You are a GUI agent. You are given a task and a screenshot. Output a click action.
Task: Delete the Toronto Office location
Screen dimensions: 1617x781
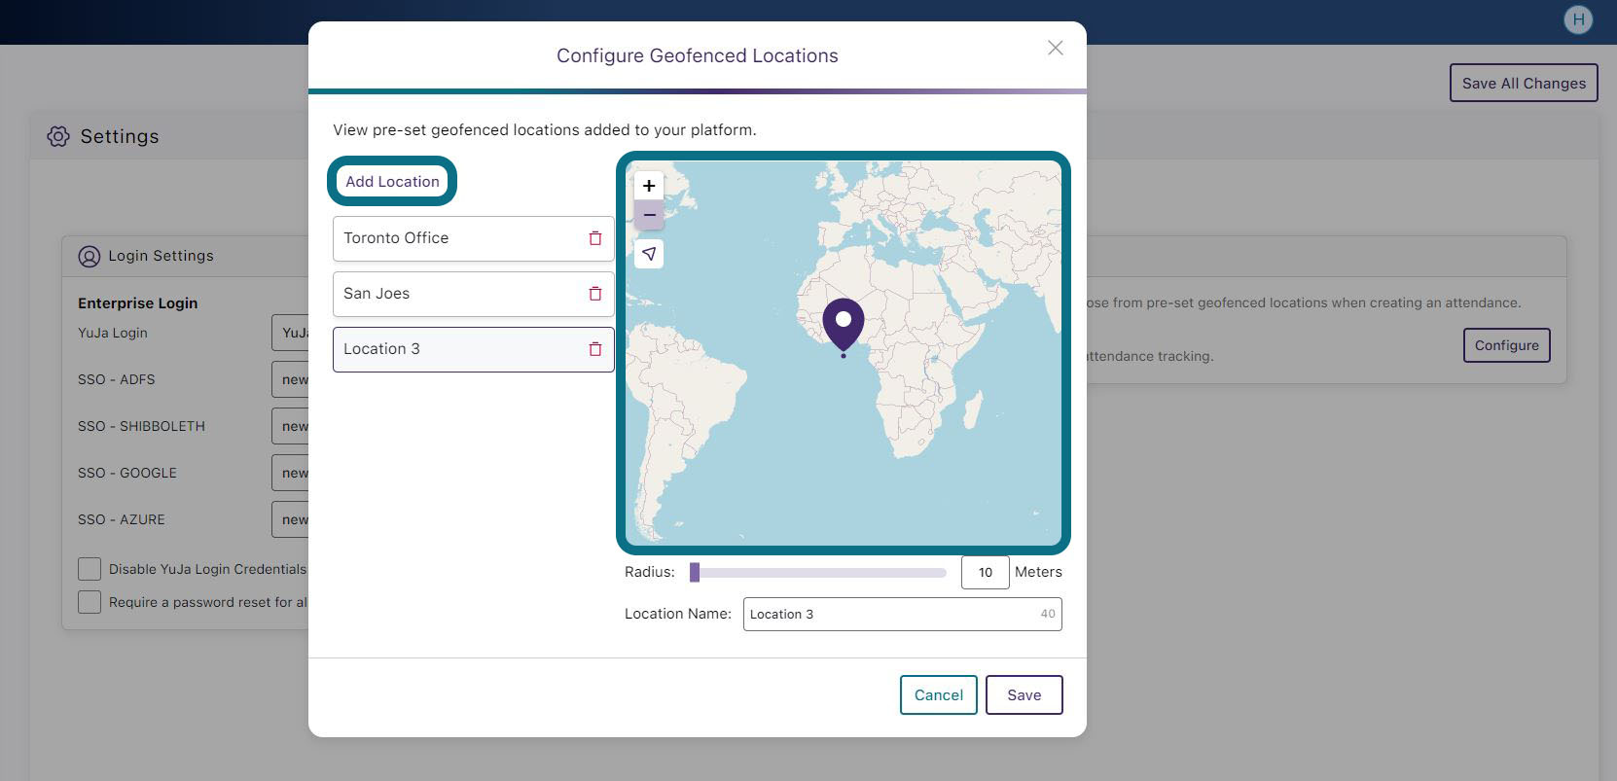pos(595,238)
